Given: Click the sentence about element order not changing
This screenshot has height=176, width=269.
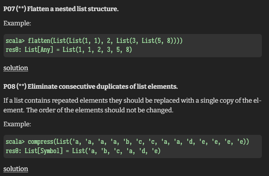Looking at the screenshot, I should (100, 110).
